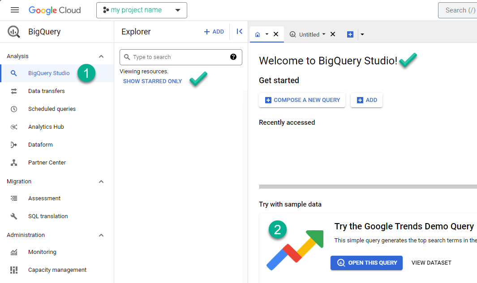Click the Explorer panel vertical scrollbar
Viewport: 477px width, 283px height.
pyautogui.click(x=245, y=186)
